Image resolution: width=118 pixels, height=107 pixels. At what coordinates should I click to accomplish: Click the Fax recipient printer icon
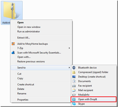pos(74,86)
